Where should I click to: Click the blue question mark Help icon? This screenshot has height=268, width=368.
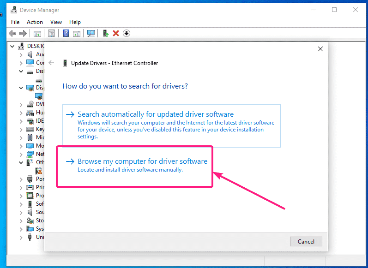[66, 33]
